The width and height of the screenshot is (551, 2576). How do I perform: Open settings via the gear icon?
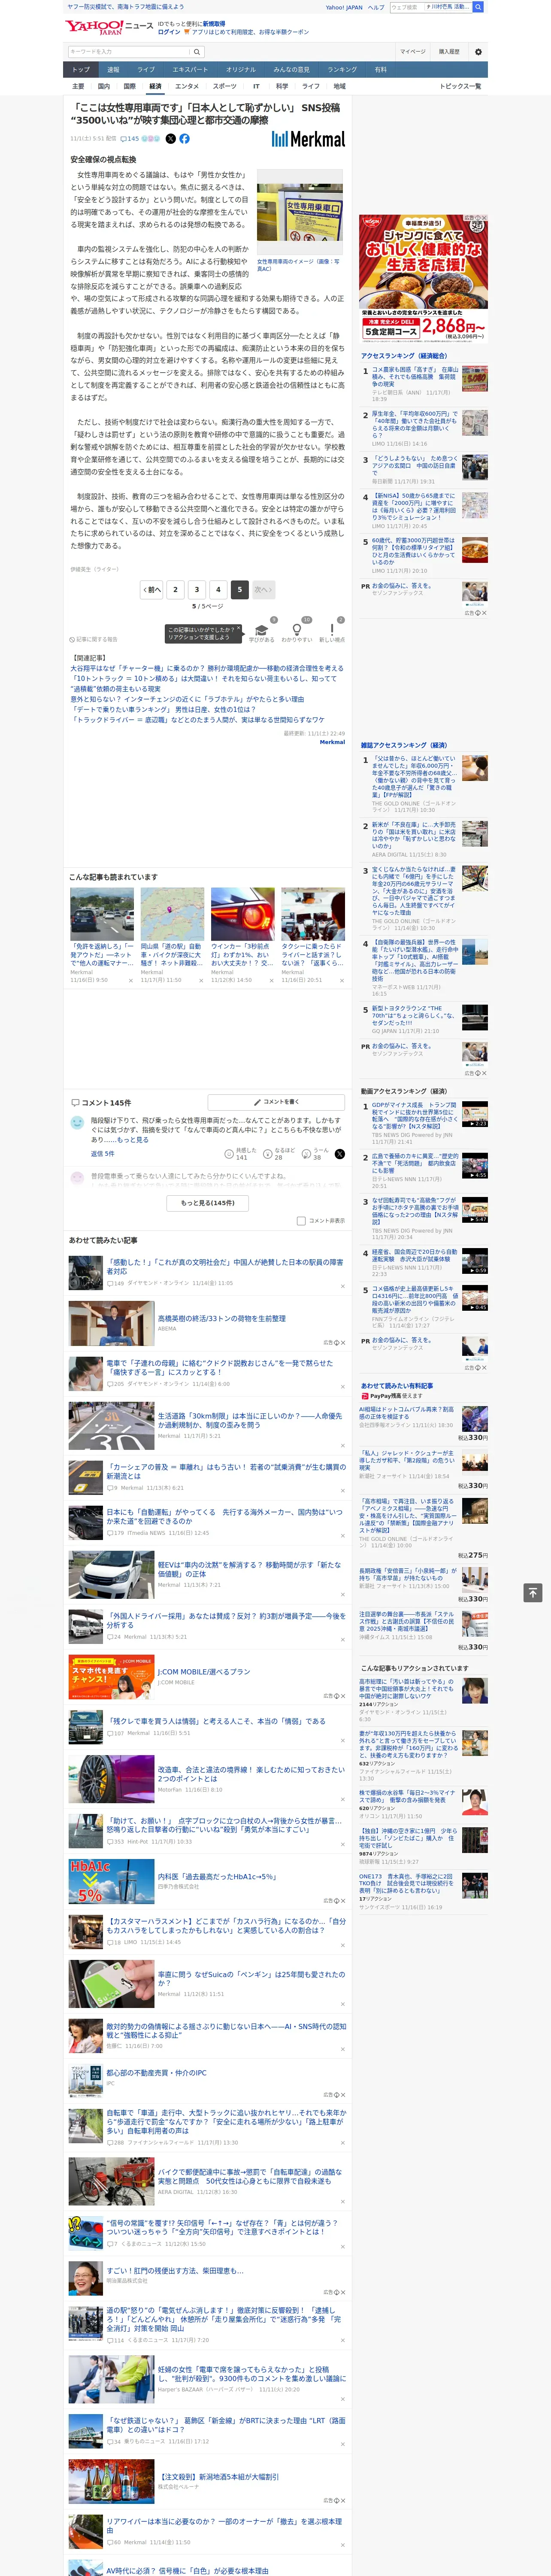pos(478,51)
